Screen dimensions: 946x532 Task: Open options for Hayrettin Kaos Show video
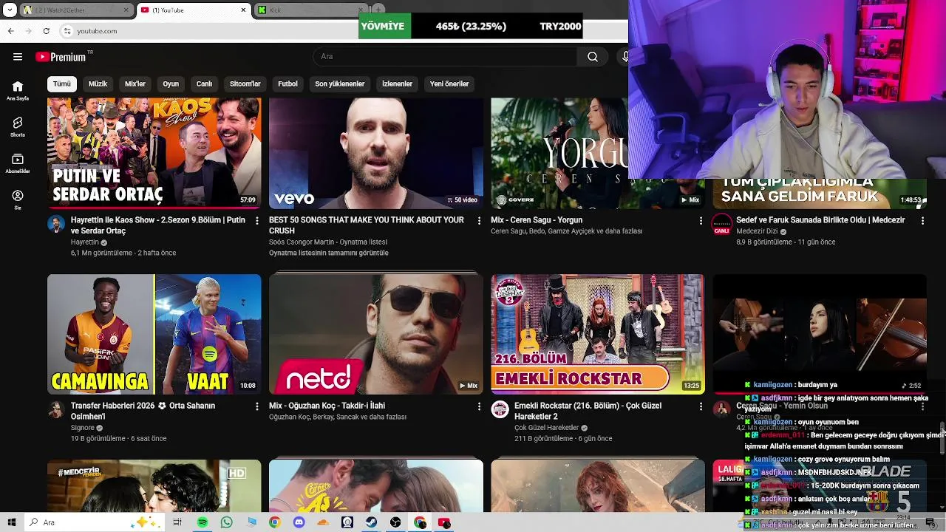coord(257,220)
